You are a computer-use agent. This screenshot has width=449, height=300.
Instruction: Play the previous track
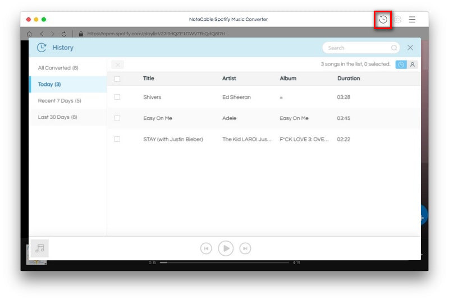tap(206, 248)
